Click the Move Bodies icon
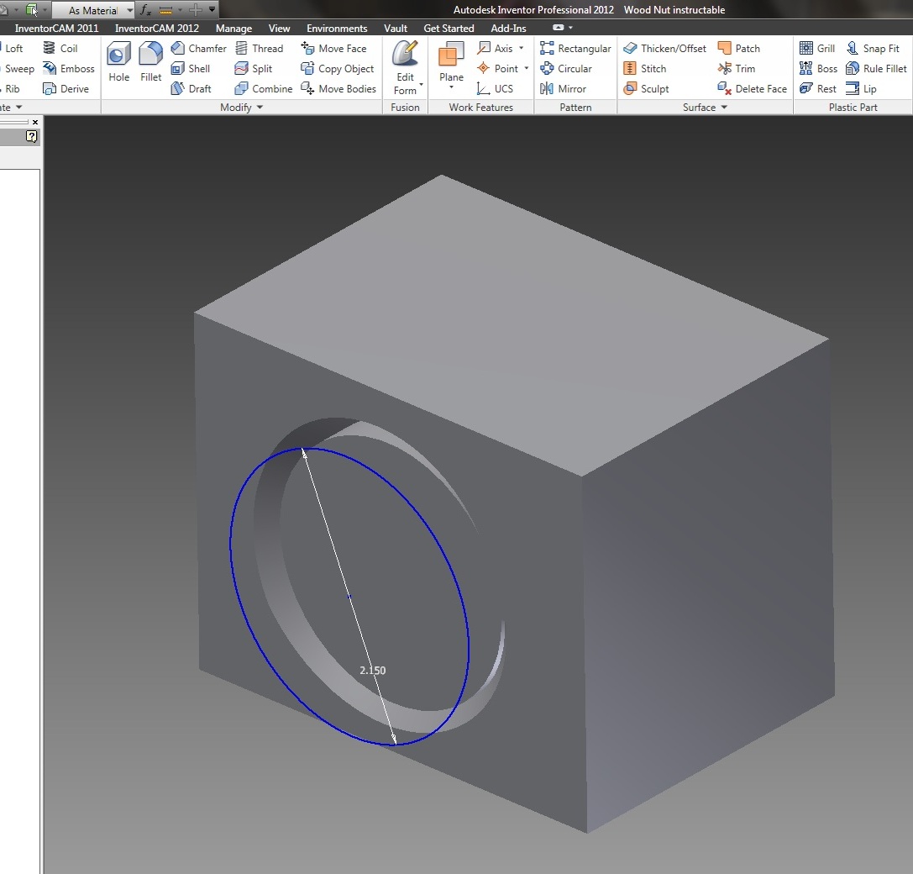 coord(307,88)
